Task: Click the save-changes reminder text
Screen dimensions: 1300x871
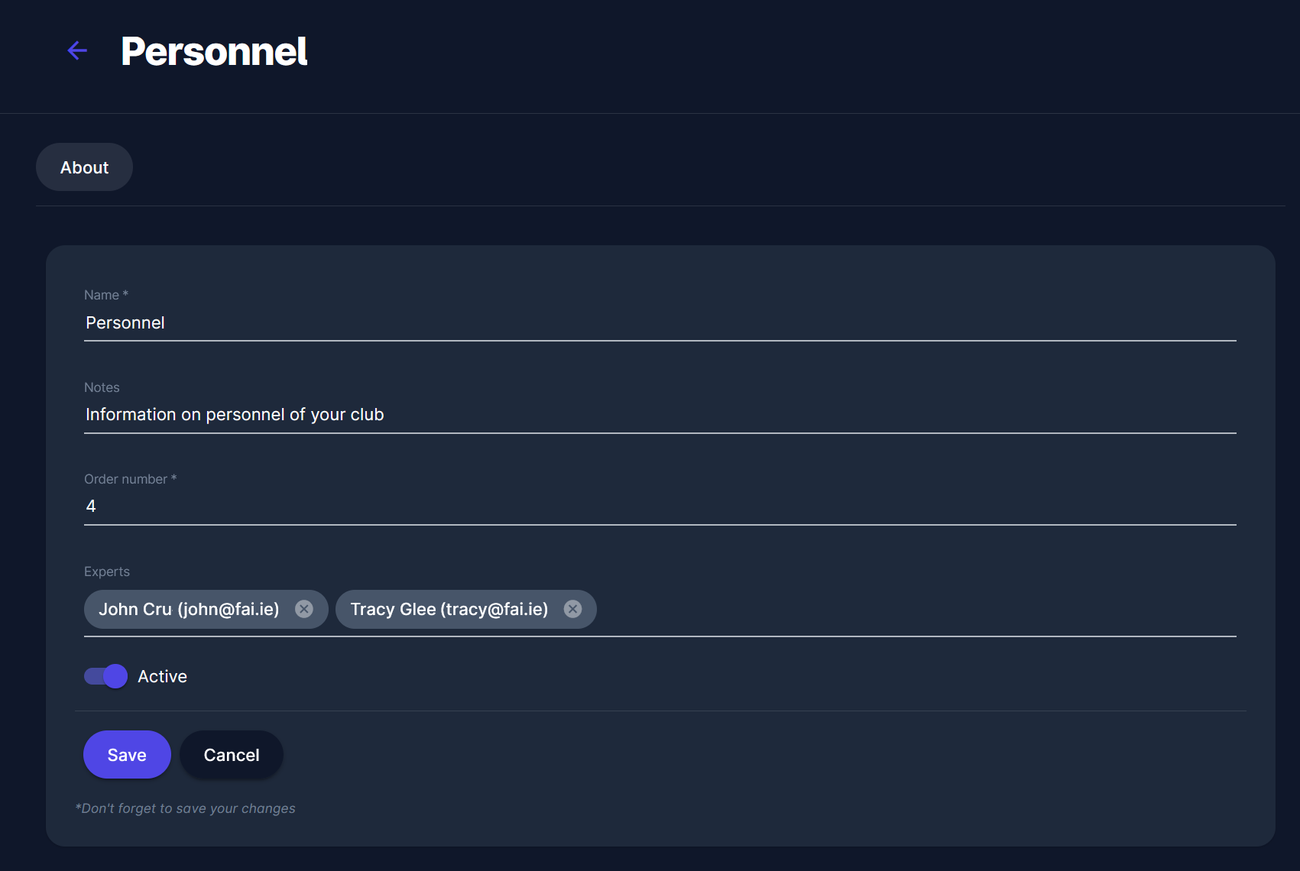Action: coord(186,808)
